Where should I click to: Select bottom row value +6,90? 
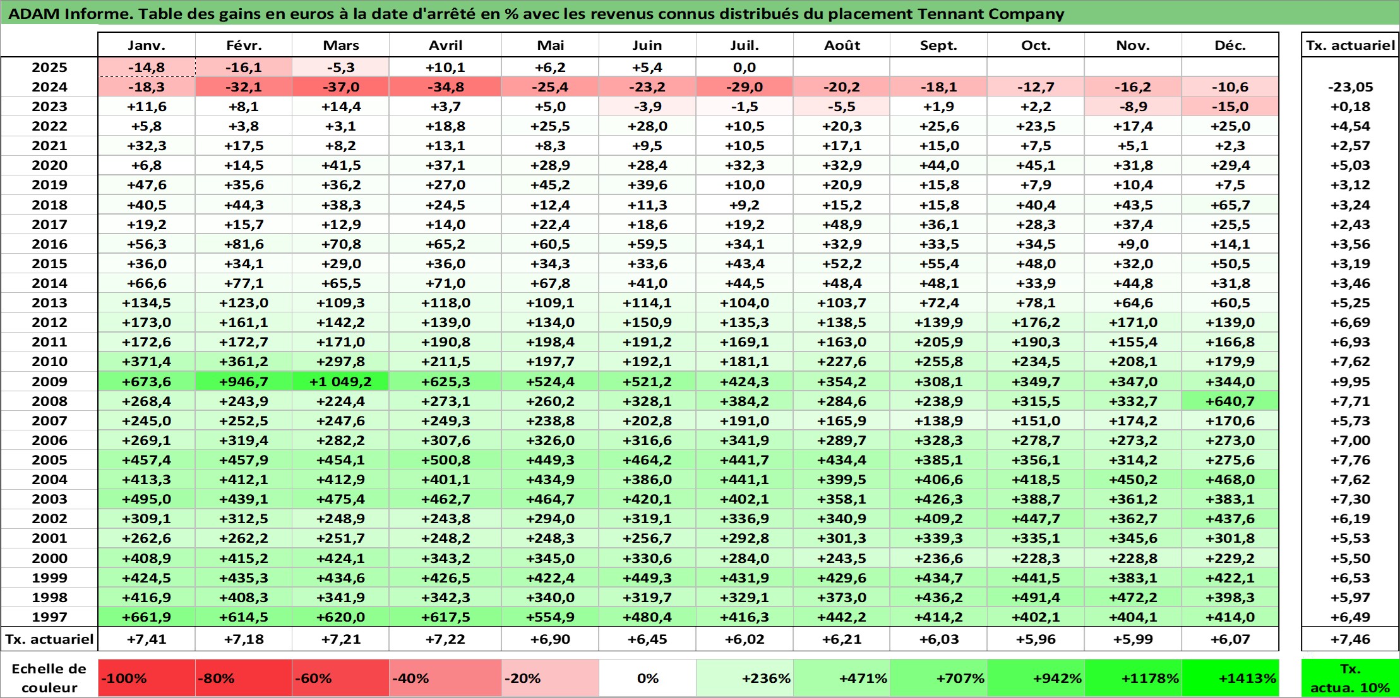pos(551,639)
